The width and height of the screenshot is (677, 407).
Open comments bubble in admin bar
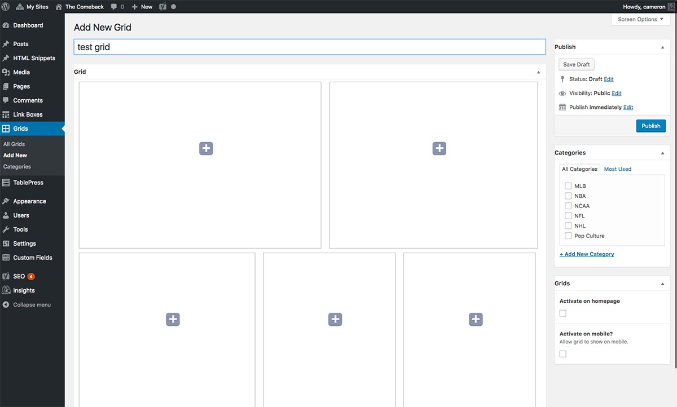pos(117,7)
